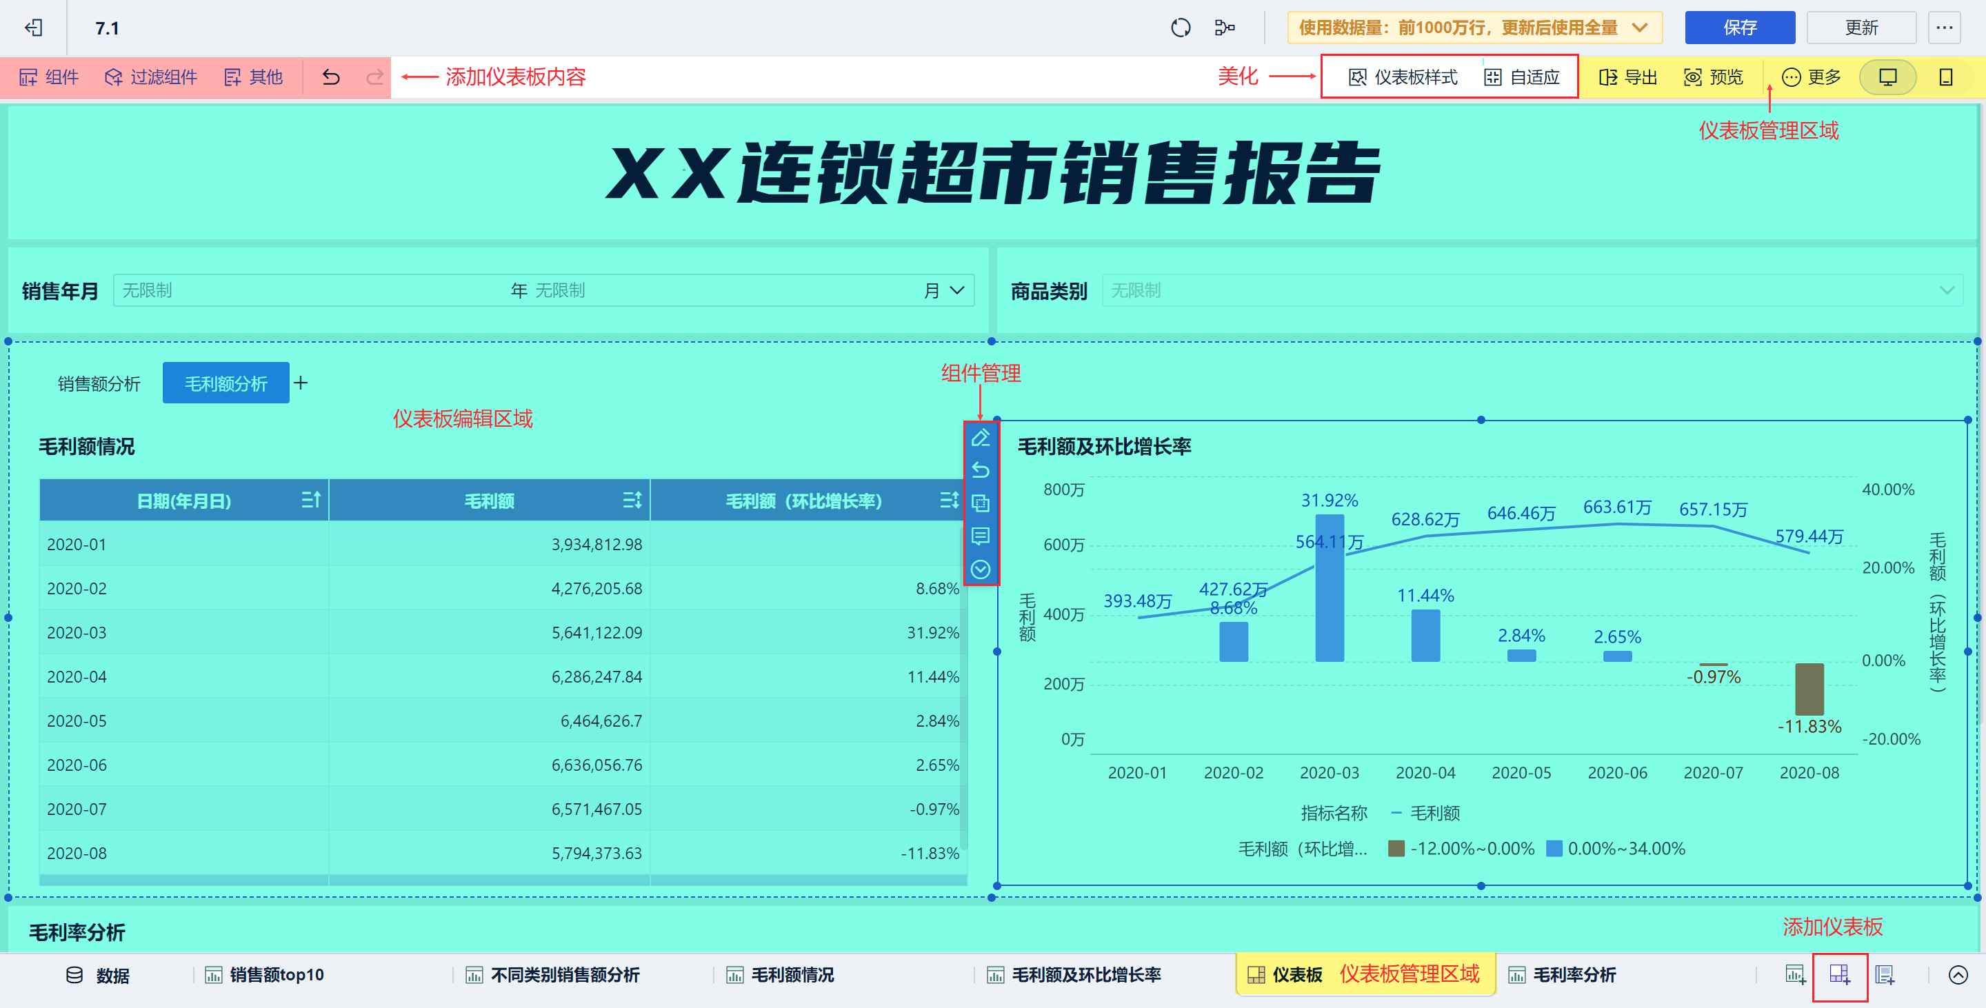Image resolution: width=1986 pixels, height=1008 pixels.
Task: Click the blue 保存 save button
Action: (x=1739, y=28)
